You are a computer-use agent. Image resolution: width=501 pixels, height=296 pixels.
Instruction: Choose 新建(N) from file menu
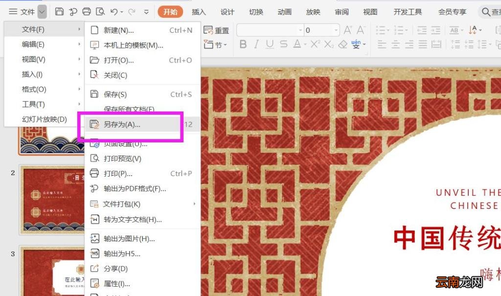(142, 30)
